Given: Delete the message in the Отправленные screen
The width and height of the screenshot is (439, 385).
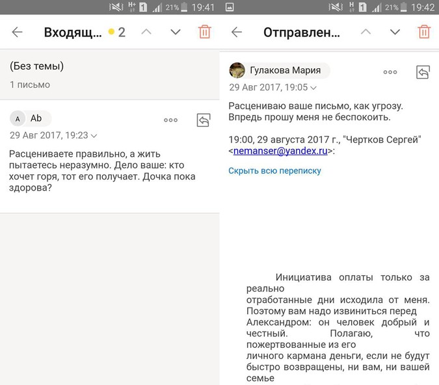Looking at the screenshot, I should click(x=424, y=32).
